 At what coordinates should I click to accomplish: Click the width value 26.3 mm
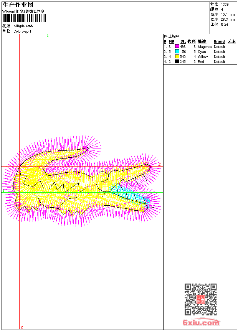click(x=228, y=20)
